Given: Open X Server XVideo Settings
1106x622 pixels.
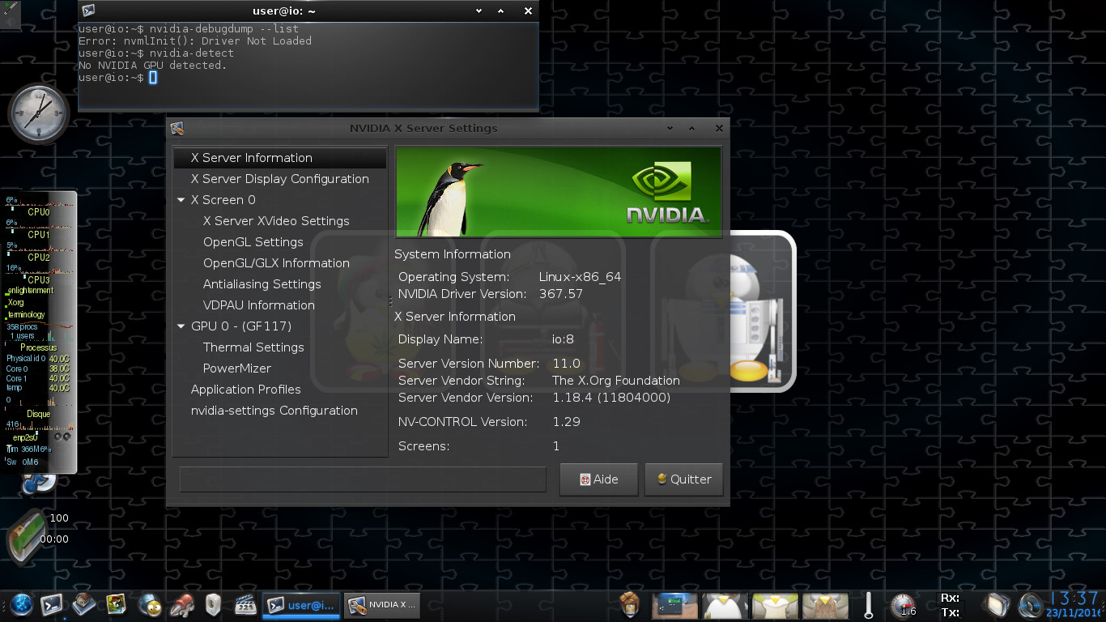Looking at the screenshot, I should pyautogui.click(x=276, y=221).
